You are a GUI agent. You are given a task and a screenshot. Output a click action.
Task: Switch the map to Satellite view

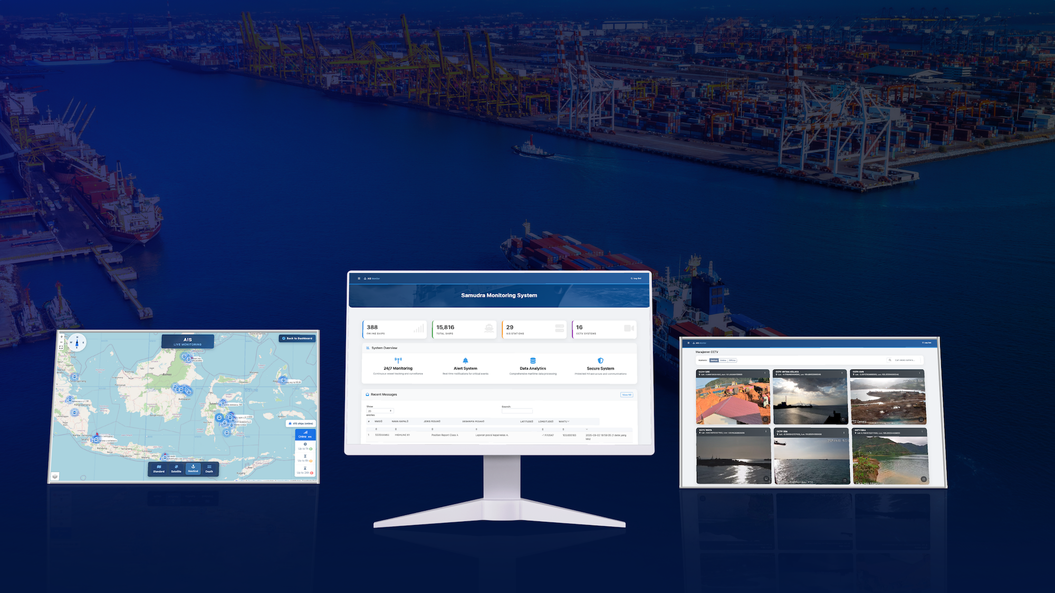pyautogui.click(x=176, y=469)
